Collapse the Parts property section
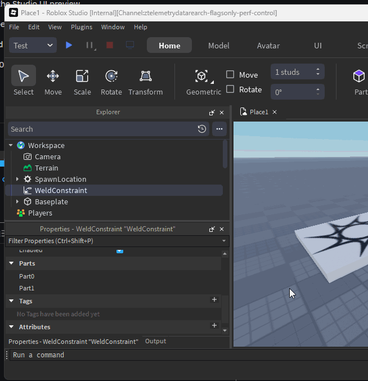The image size is (368, 381). click(x=11, y=263)
